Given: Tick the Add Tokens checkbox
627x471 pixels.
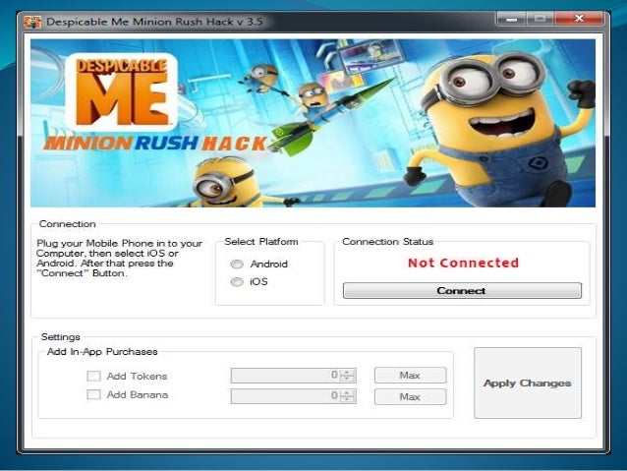Looking at the screenshot, I should coord(93,376).
